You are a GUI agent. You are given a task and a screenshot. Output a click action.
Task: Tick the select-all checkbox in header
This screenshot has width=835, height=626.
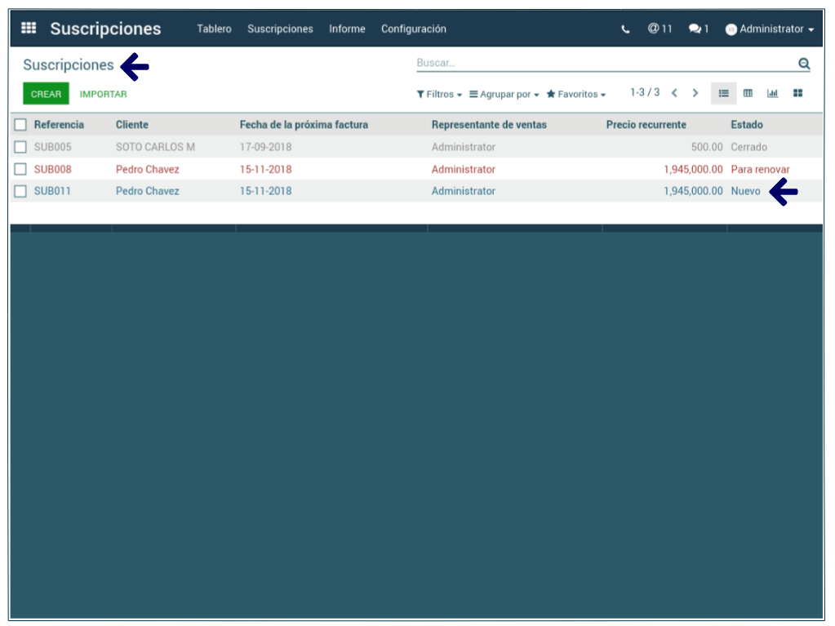[20, 125]
